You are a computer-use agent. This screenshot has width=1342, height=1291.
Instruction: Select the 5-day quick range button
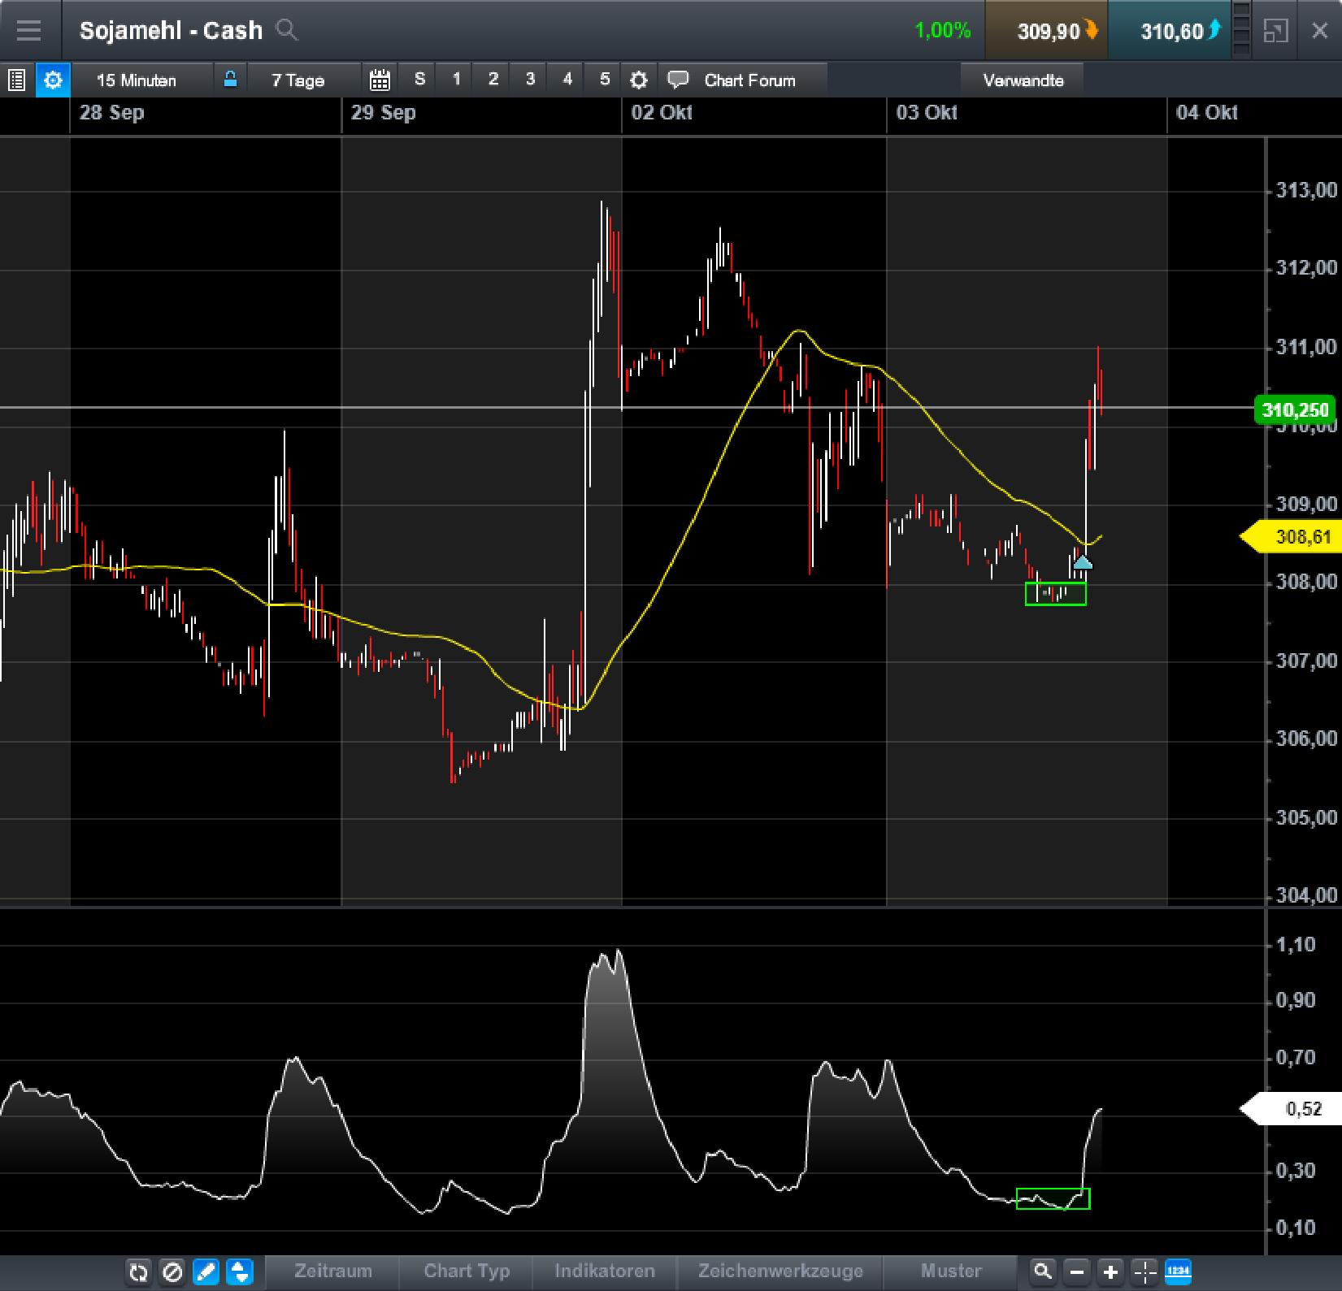pyautogui.click(x=604, y=79)
